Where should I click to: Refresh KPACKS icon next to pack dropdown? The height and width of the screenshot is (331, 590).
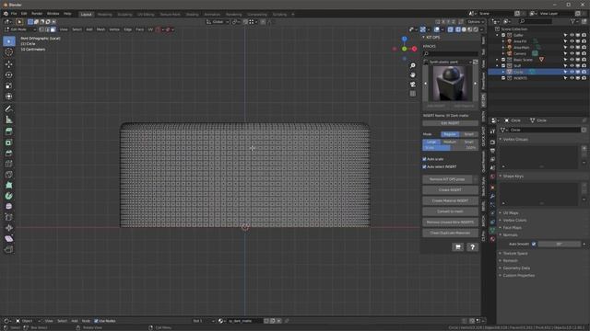[476, 62]
